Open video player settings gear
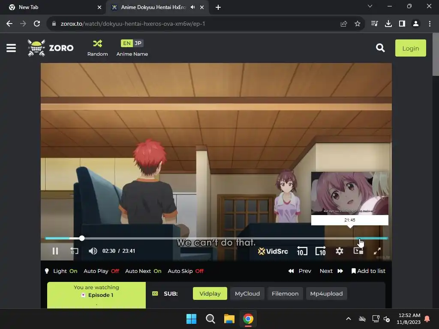This screenshot has width=439, height=329. point(340,251)
